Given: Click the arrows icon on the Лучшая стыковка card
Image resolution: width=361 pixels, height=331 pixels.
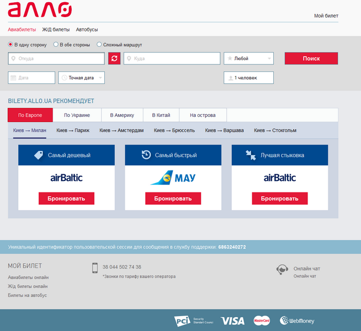Looking at the screenshot, I should point(251,155).
